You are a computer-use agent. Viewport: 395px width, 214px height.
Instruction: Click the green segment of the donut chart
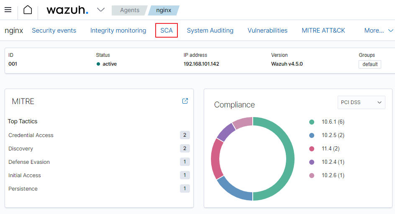290,158
